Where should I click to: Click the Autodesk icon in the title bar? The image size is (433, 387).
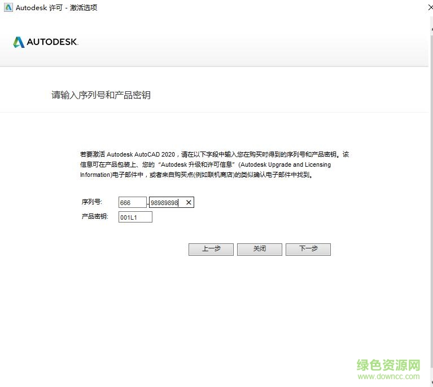coord(8,7)
